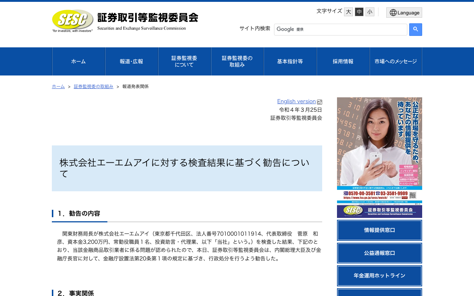Open the 証券監視委について menu item
This screenshot has width=474, height=296.
tap(184, 61)
